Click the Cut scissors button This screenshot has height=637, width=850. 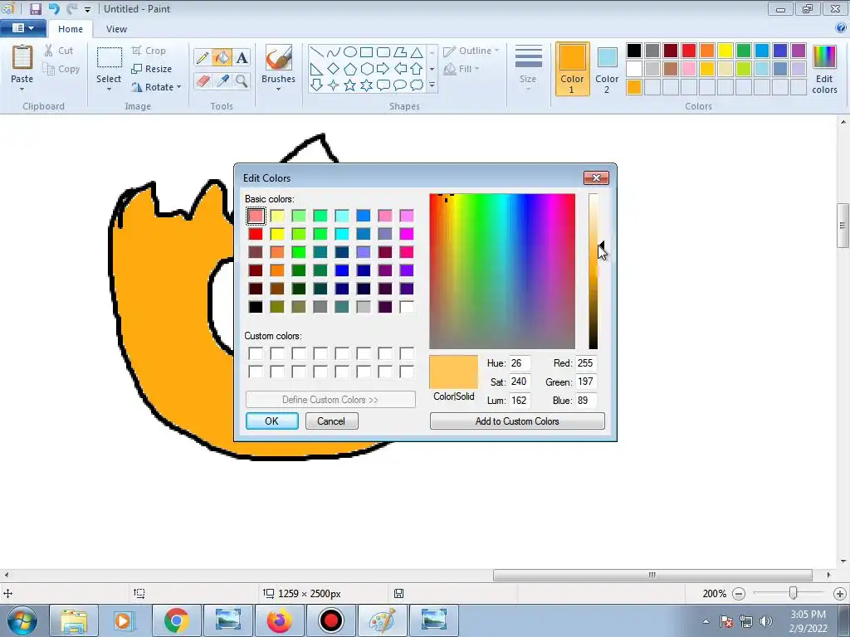(x=59, y=51)
